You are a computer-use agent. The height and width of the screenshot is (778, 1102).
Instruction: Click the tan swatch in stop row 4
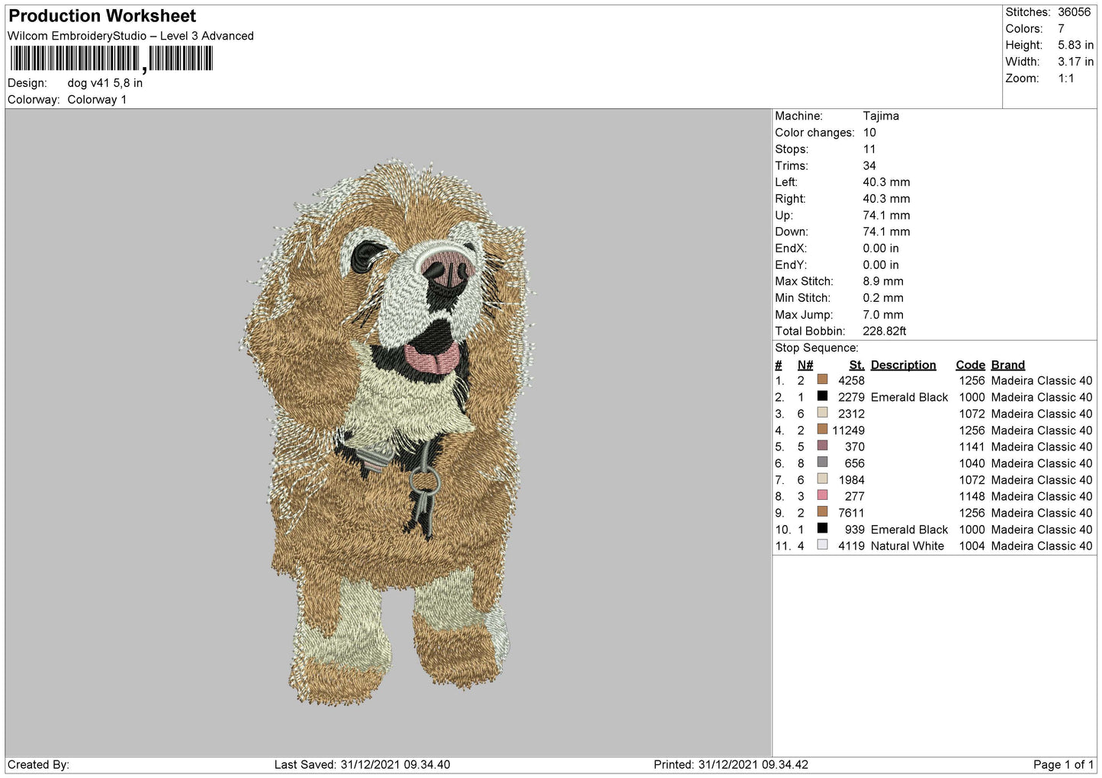pos(822,429)
